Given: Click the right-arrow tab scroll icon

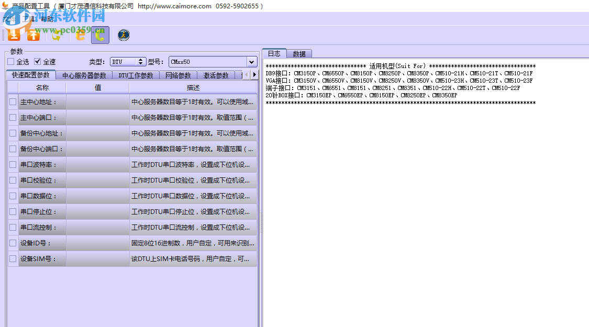Looking at the screenshot, I should coord(254,74).
